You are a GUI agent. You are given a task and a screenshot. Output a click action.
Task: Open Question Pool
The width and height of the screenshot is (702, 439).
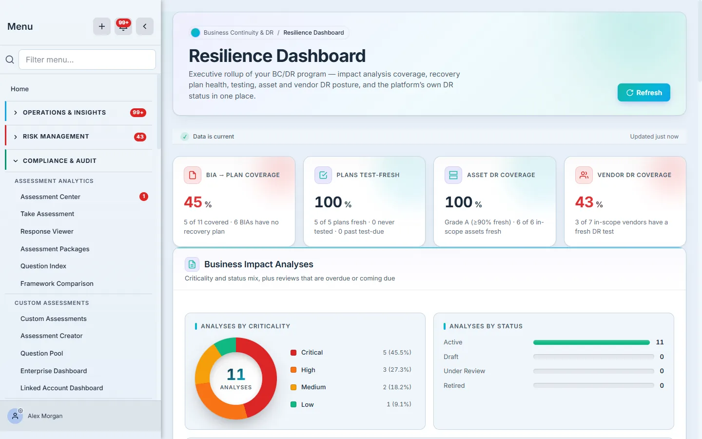[42, 353]
